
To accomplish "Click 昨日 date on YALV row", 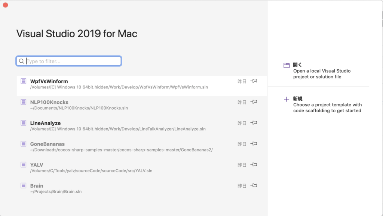I will 242,165.
